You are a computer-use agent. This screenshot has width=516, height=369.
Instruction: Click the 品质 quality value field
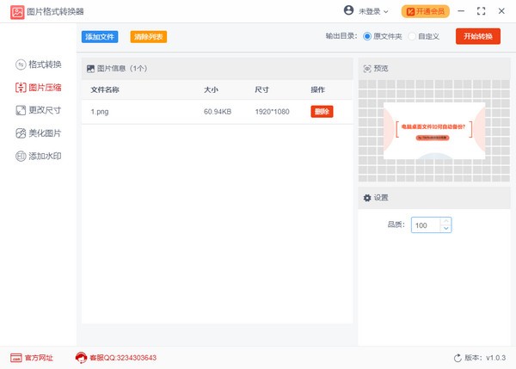(425, 225)
